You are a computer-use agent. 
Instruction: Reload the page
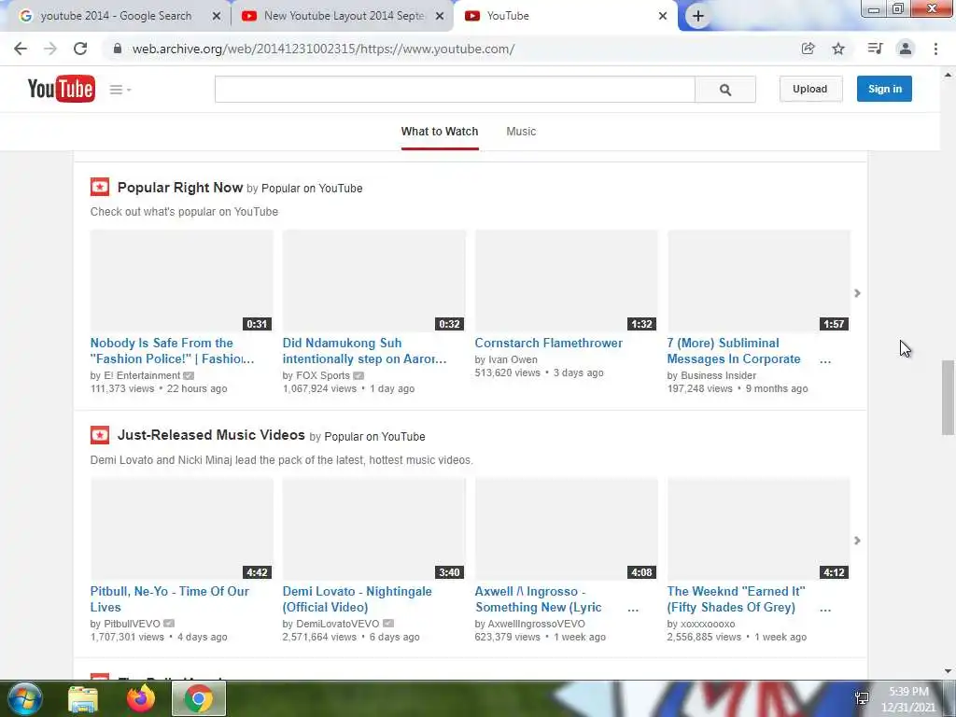point(80,49)
